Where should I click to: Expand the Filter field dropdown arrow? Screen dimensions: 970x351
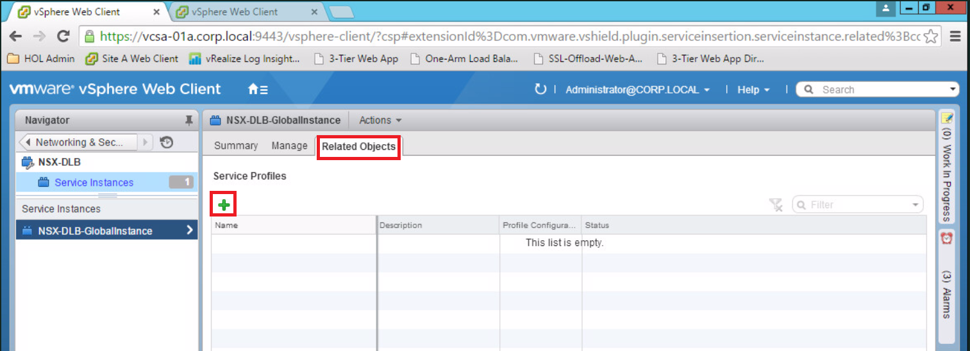pyautogui.click(x=916, y=205)
